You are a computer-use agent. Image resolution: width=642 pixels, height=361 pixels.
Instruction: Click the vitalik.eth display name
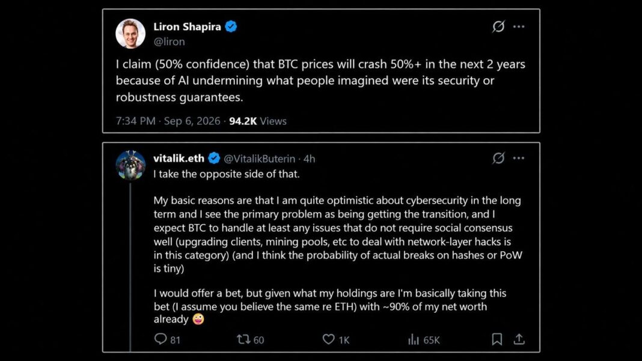click(179, 159)
